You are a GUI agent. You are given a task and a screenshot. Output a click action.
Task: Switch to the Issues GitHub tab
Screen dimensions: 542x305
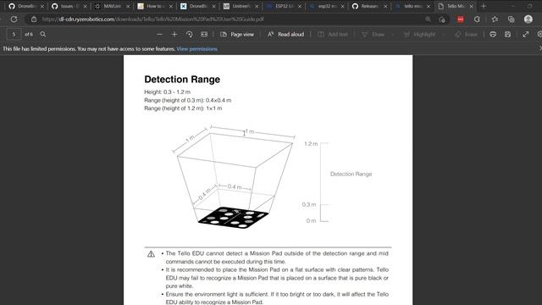tap(69, 6)
